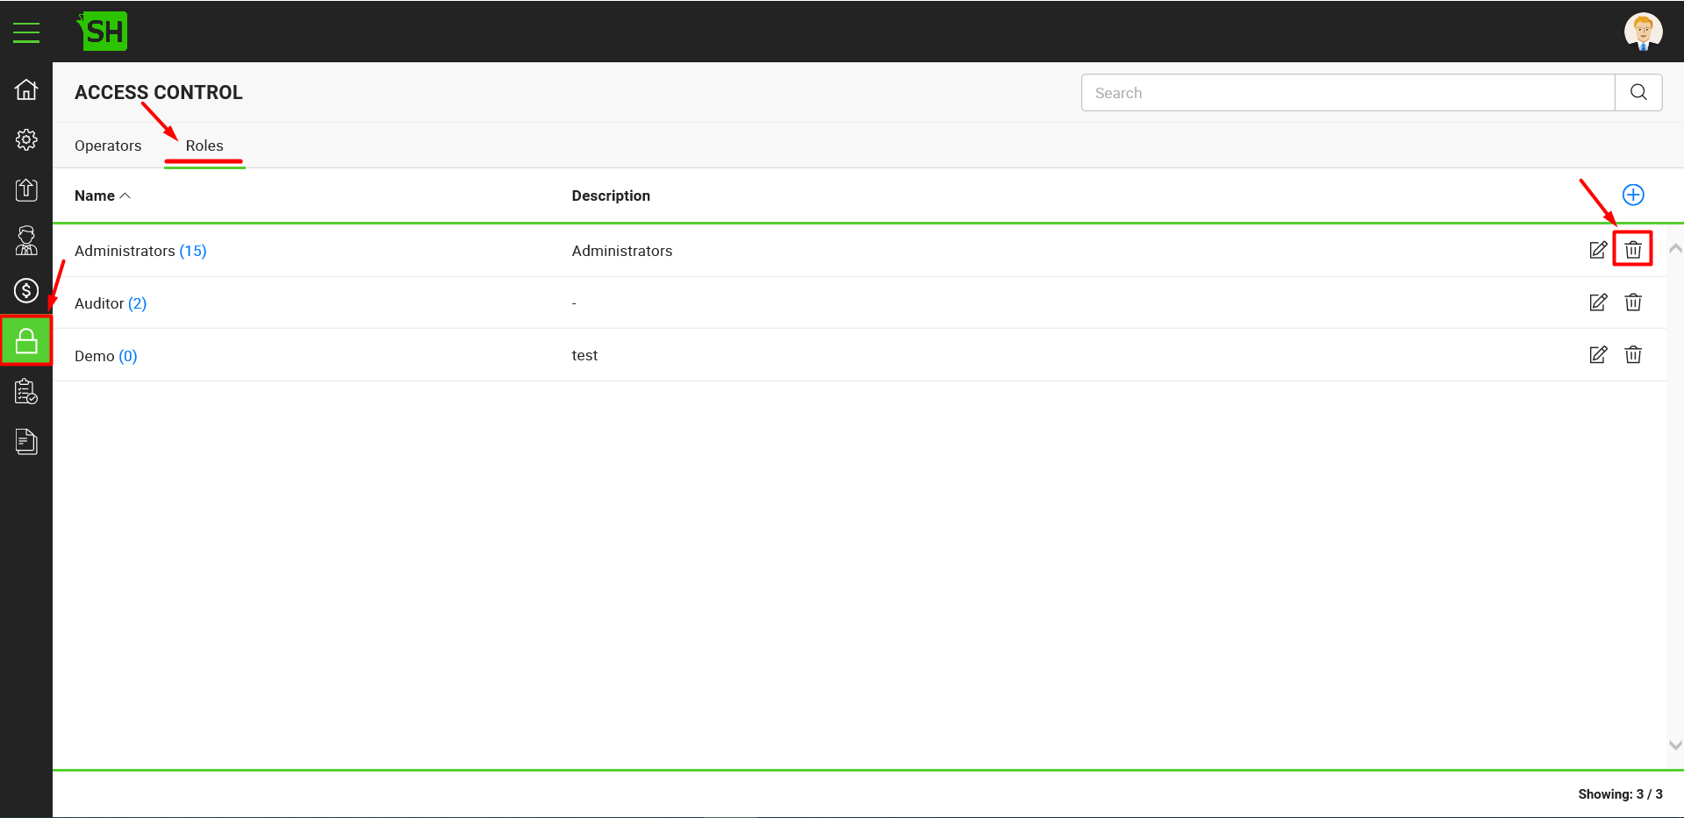Open the hamburger menu

coord(26,32)
